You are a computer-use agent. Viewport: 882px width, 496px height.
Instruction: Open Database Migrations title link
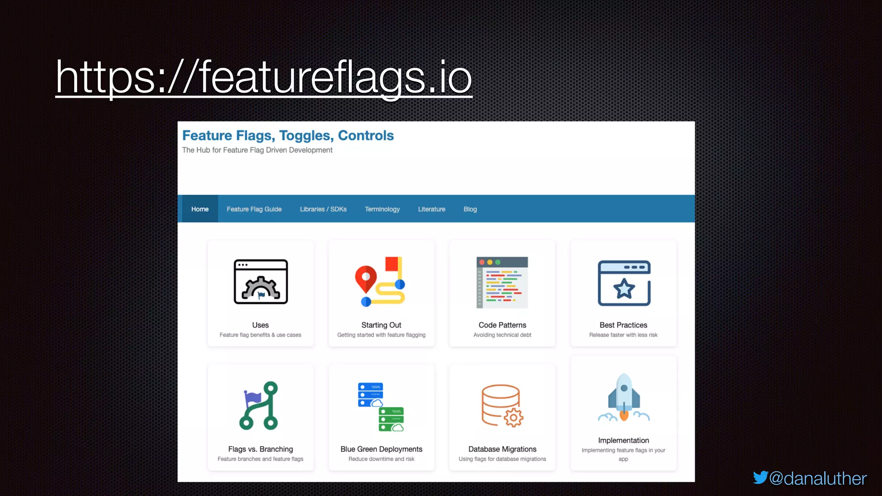click(502, 449)
